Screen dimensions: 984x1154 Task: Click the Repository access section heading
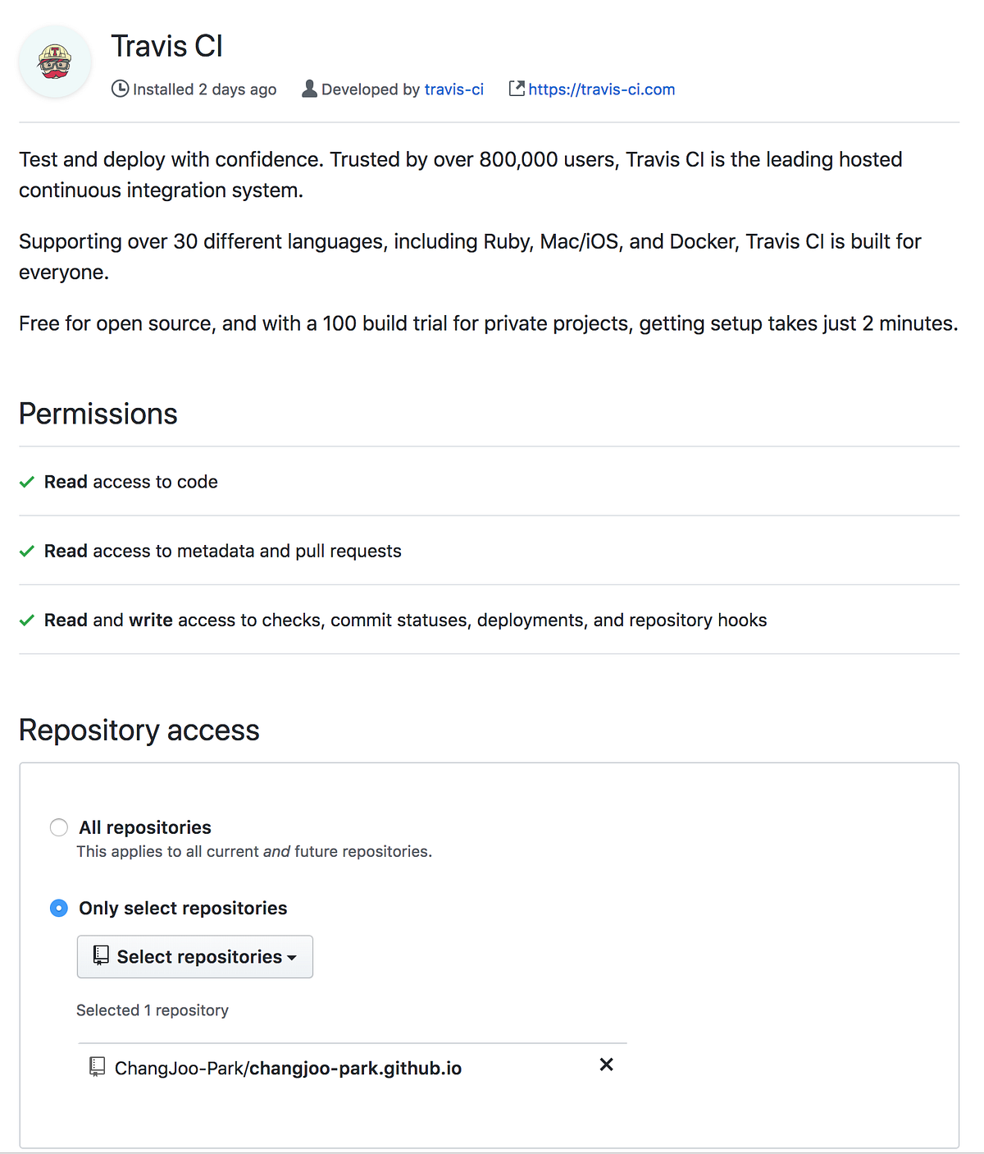(139, 730)
